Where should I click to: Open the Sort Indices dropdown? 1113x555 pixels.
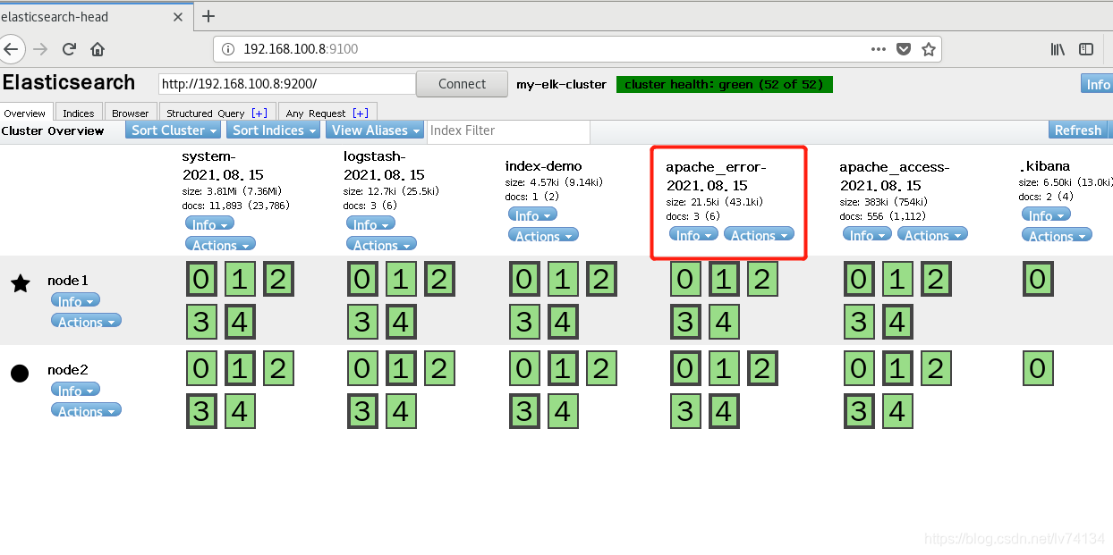(274, 130)
